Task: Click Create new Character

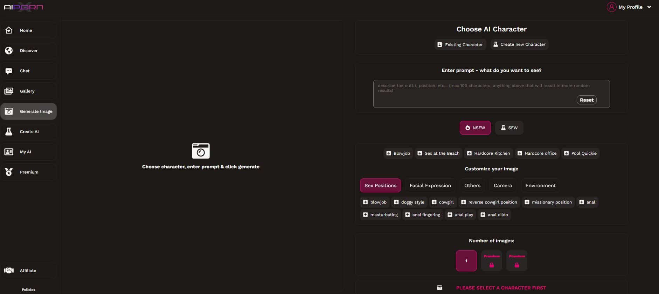Action: (x=519, y=44)
